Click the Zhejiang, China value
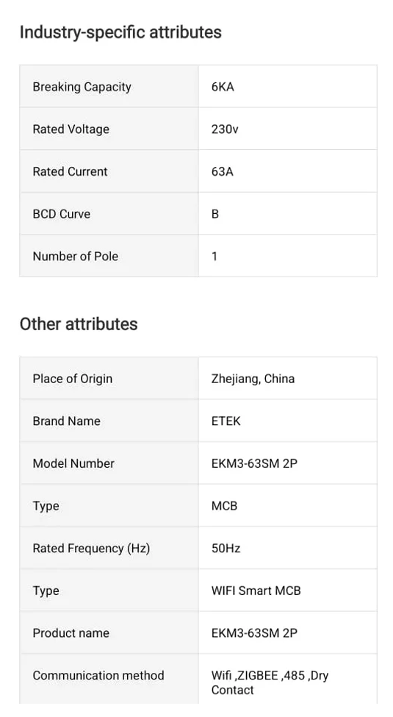 point(253,379)
